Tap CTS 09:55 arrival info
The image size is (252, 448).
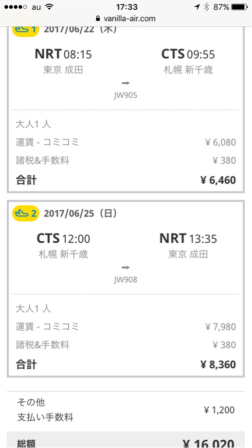click(x=188, y=54)
